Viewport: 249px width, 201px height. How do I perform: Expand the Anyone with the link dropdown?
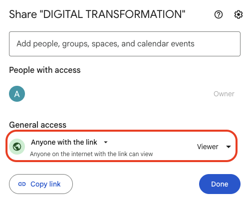[69, 142]
